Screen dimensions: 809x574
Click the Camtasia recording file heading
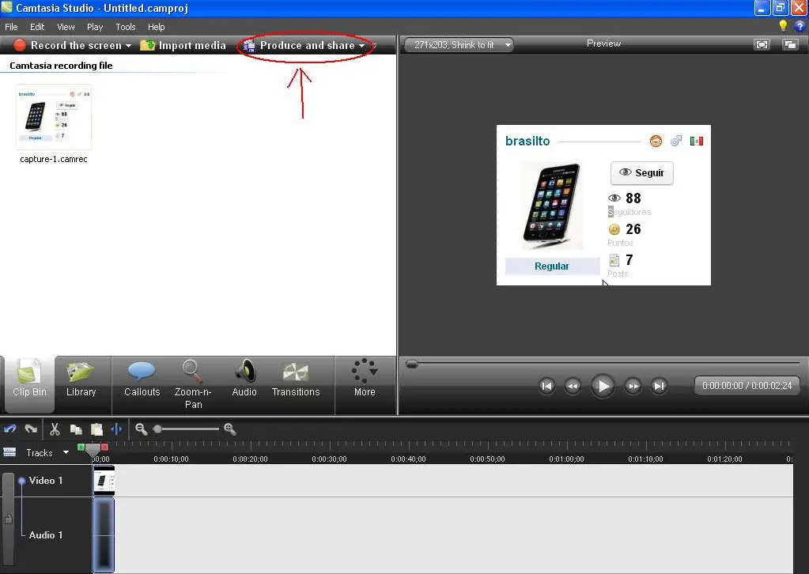(x=61, y=66)
